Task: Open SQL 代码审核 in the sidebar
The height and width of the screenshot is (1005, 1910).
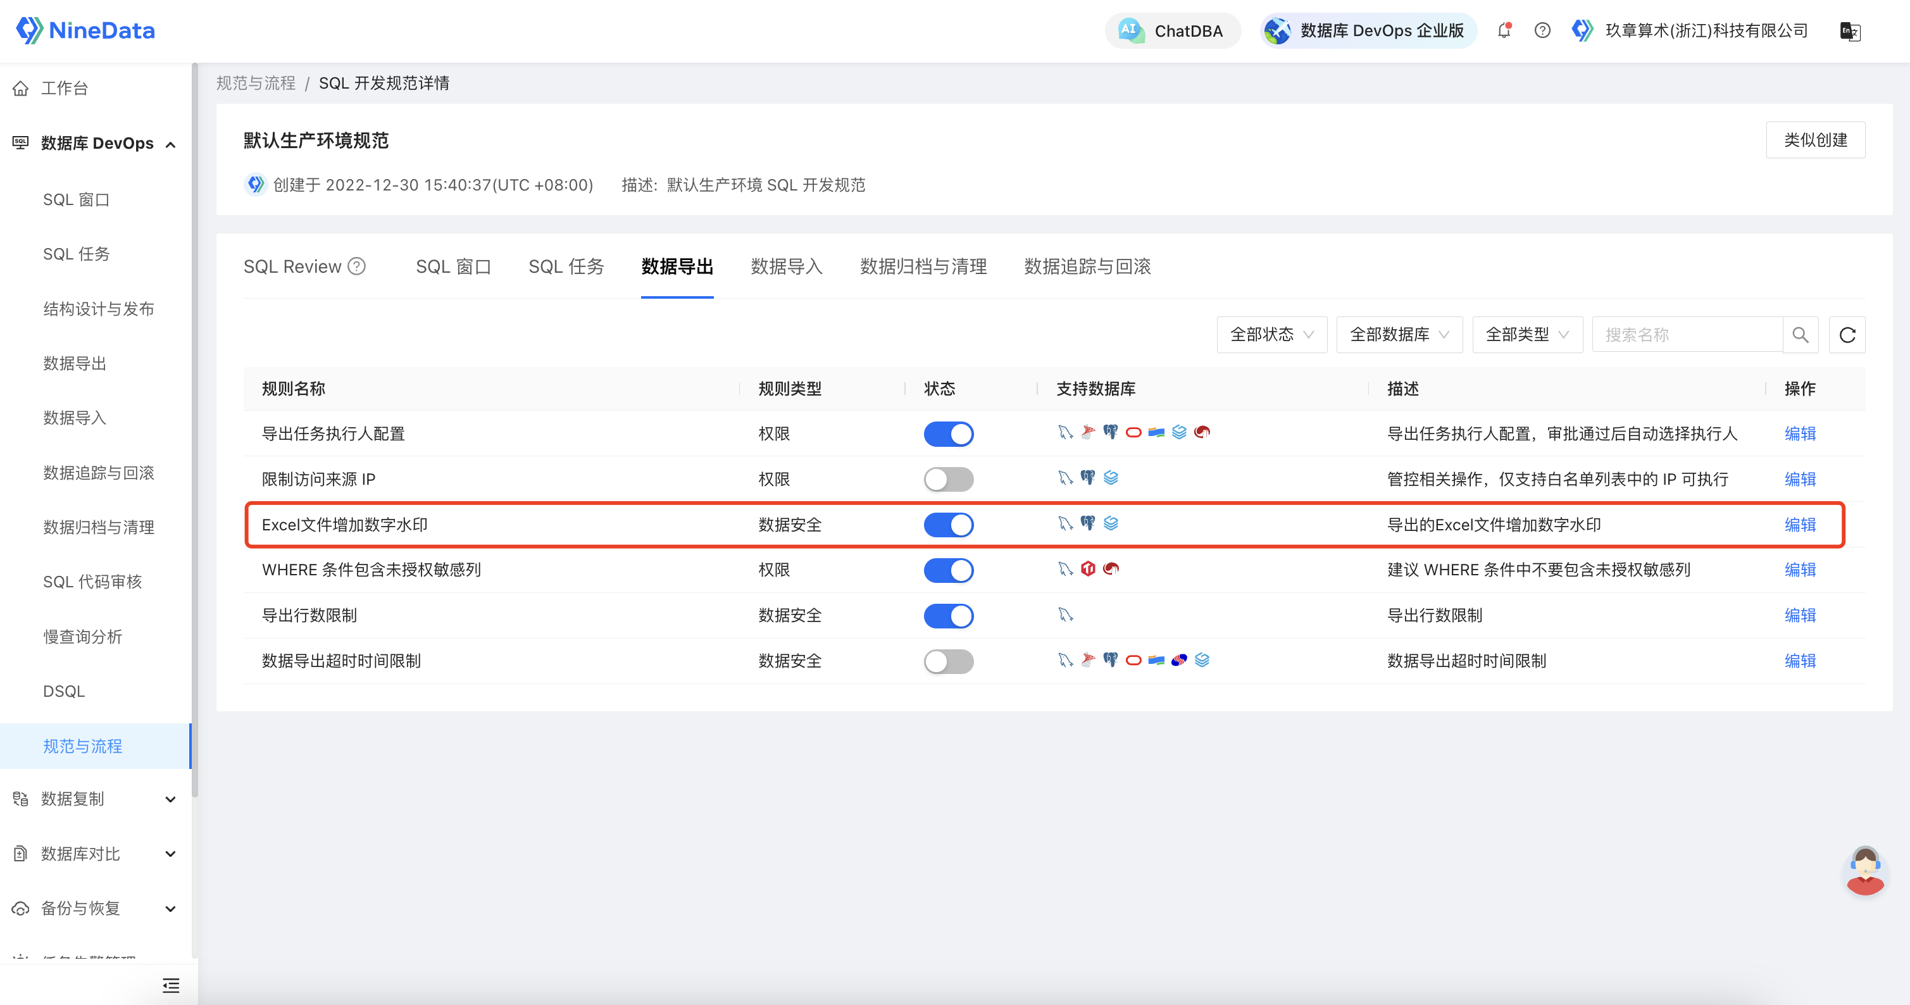Action: point(92,582)
